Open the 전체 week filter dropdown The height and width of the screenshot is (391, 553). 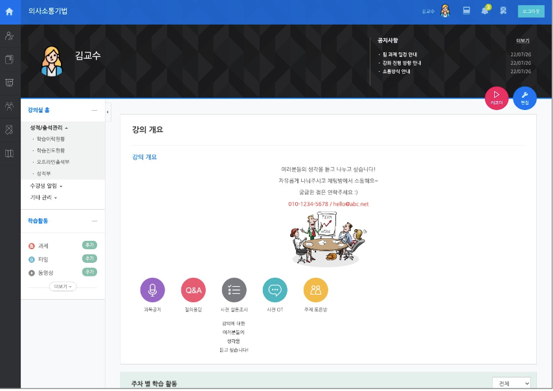pyautogui.click(x=512, y=383)
